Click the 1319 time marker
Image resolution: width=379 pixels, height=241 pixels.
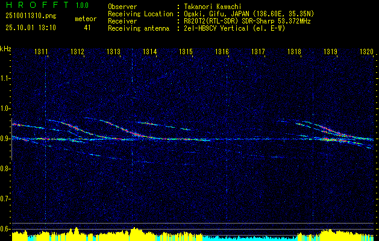[330, 52]
